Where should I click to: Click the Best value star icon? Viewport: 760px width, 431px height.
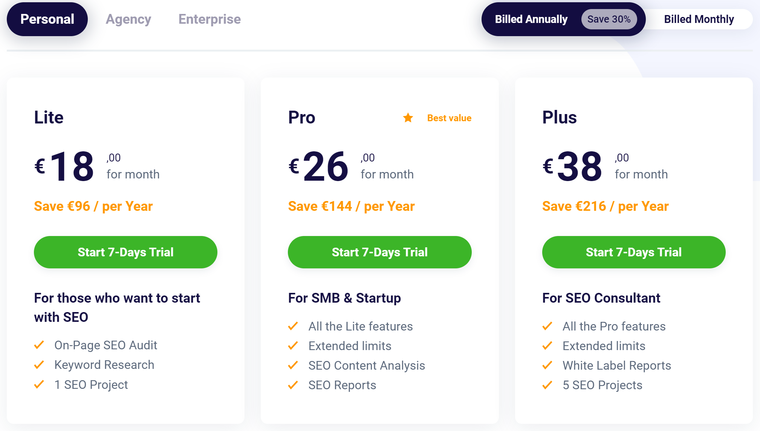pyautogui.click(x=408, y=118)
